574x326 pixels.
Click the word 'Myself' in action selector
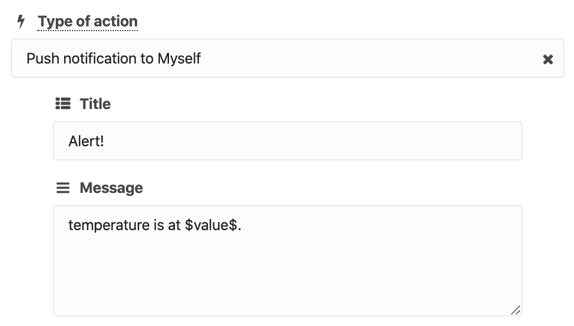pos(179,59)
